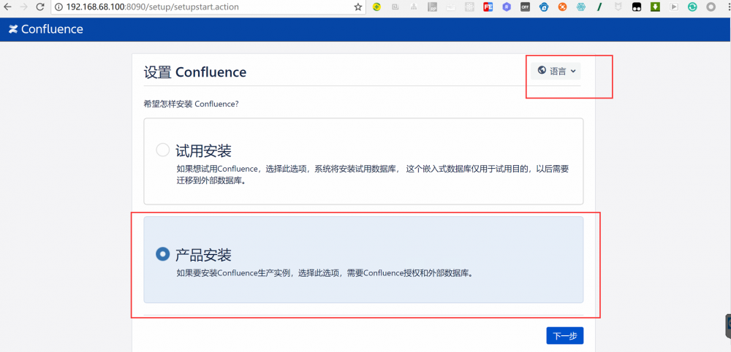The width and height of the screenshot is (731, 352).
Task: Click the text 希望怎样安装 Confluence?
Action: point(191,104)
